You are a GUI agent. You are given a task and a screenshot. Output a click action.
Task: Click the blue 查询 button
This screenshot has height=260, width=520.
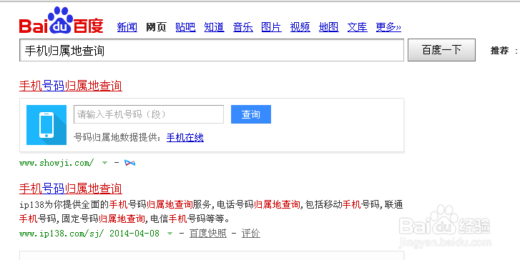point(251,114)
